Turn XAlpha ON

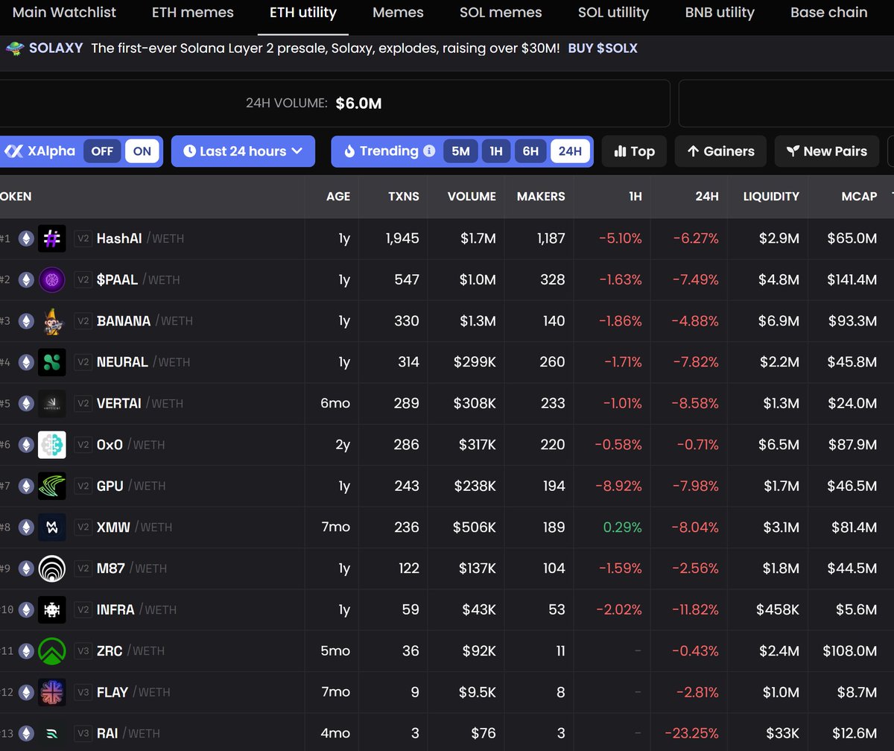click(x=142, y=151)
